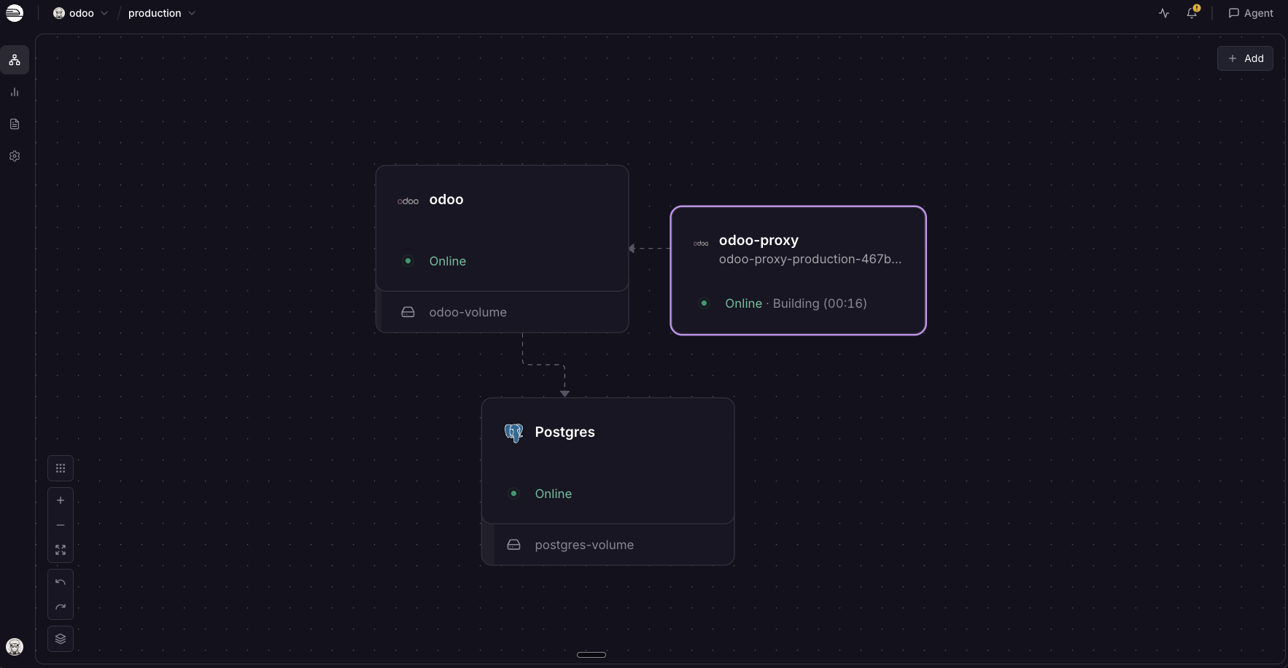Screen dimensions: 1288x668
Task: Toggle the canvas grid icon
Action: [x=61, y=468]
